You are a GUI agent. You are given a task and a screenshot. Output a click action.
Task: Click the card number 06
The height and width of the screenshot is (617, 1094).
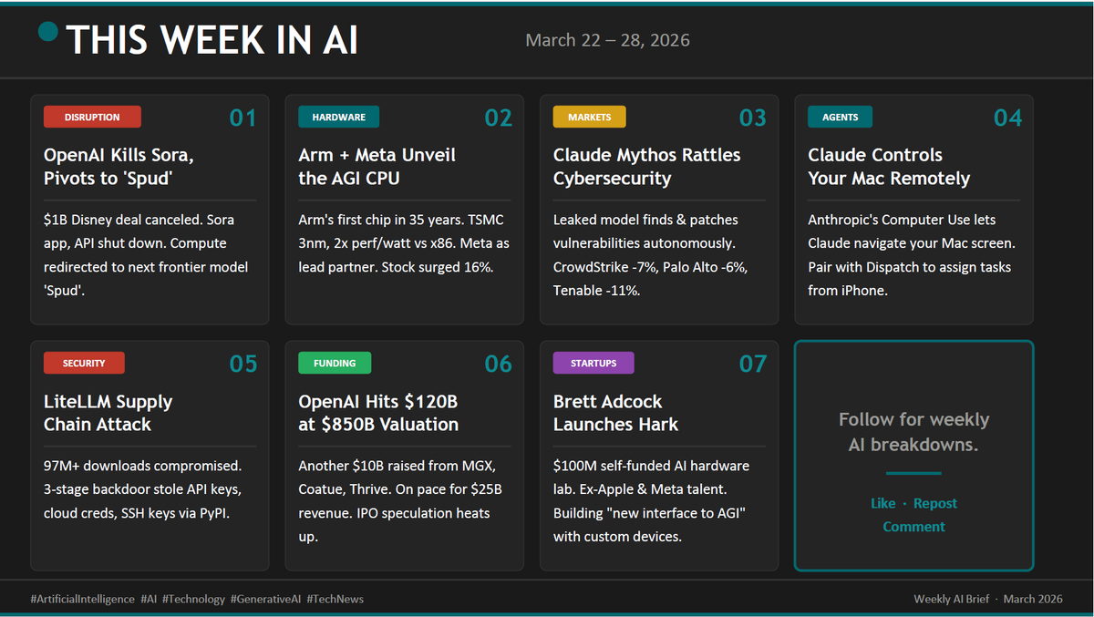(x=498, y=364)
